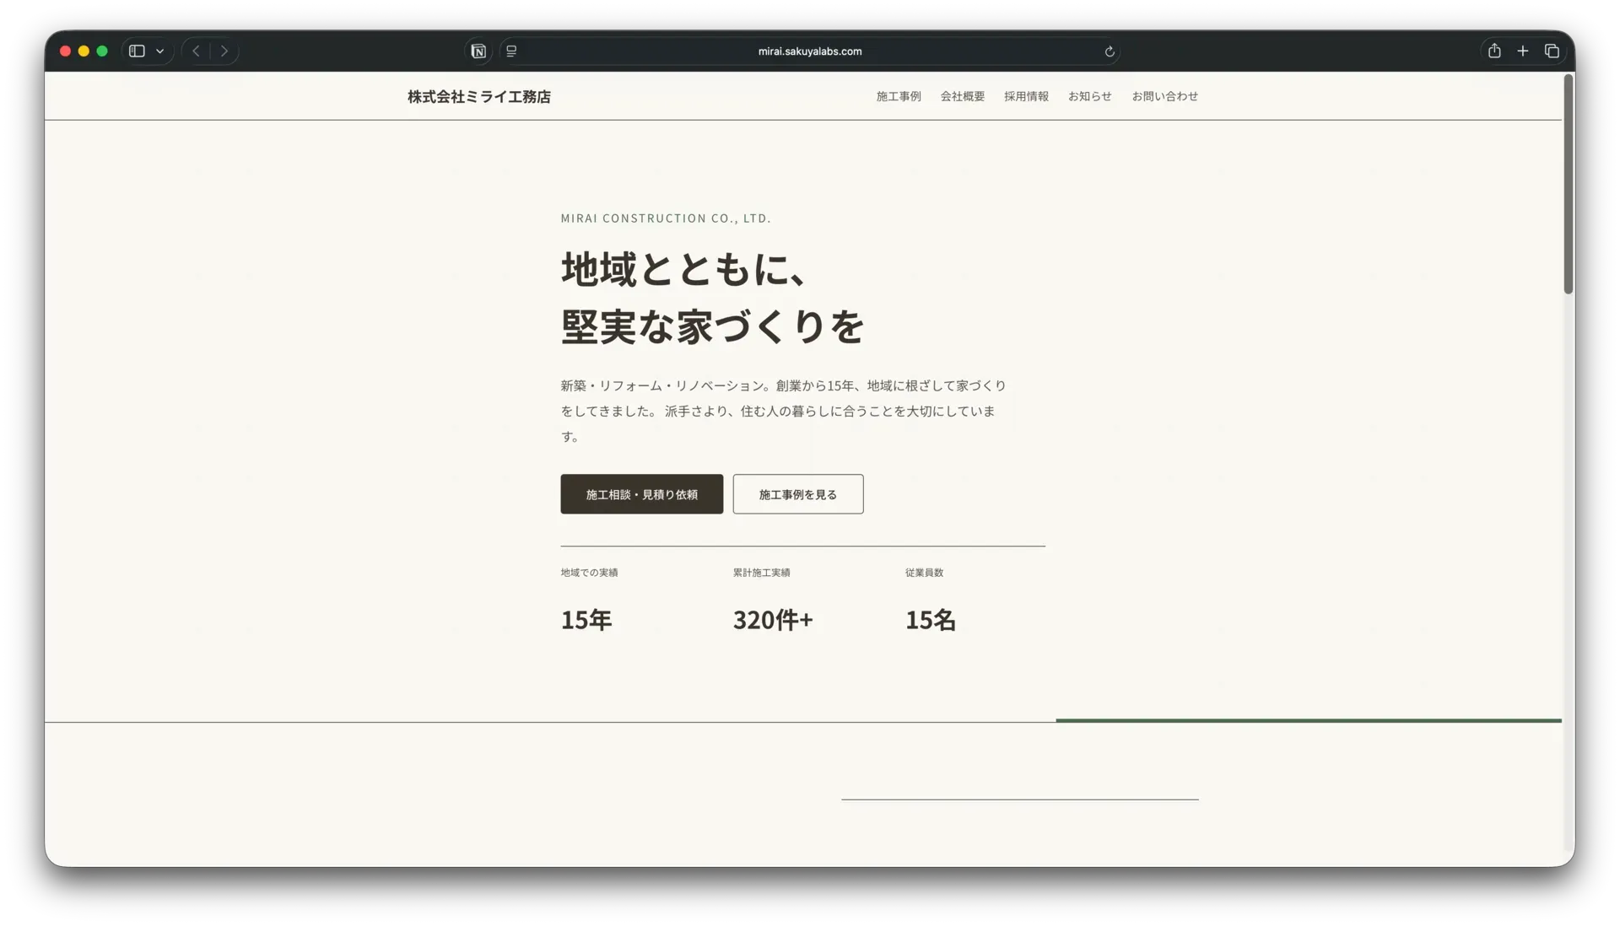
Task: Open the Notion web clipper extension icon
Action: pyautogui.click(x=478, y=51)
